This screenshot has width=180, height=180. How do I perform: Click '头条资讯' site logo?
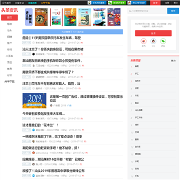pyautogui.click(x=9, y=10)
